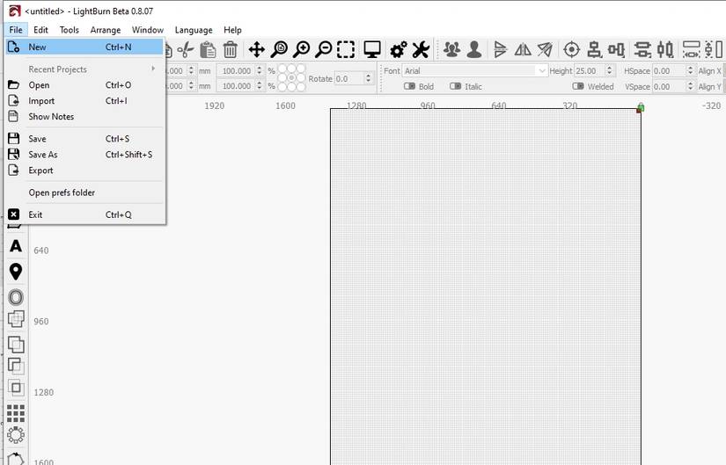Open the Preview monitor icon
726x465 pixels.
(x=371, y=49)
